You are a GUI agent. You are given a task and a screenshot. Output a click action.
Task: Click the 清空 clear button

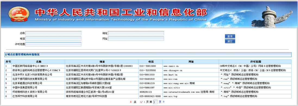click(x=230, y=41)
